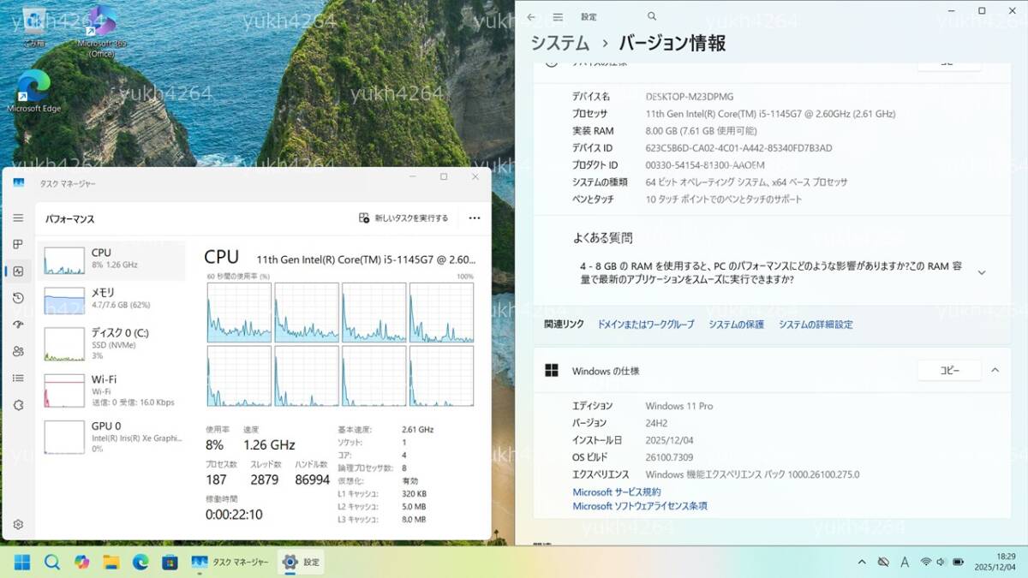1028x578 pixels.
Task: Click パフォーマンス heading in Task Manager
Action: point(69,219)
